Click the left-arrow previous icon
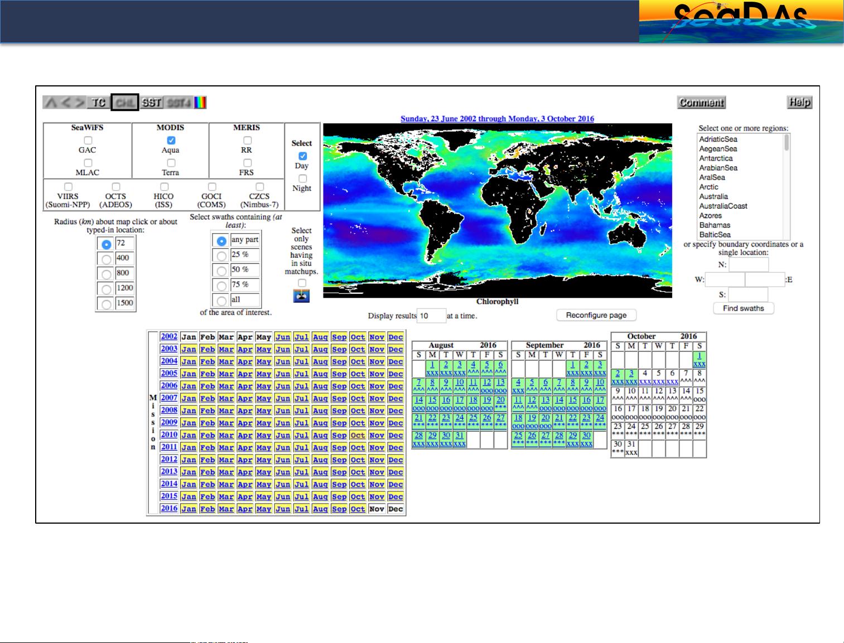Viewport: 844px width, 643px height. 66,103
